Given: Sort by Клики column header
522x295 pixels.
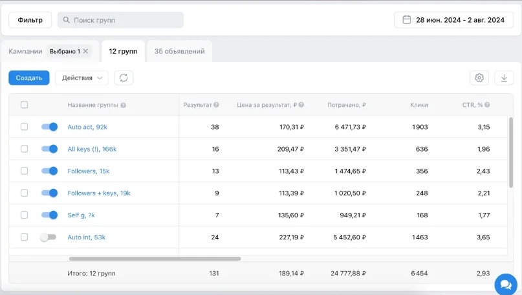Looking at the screenshot, I should coord(419,105).
